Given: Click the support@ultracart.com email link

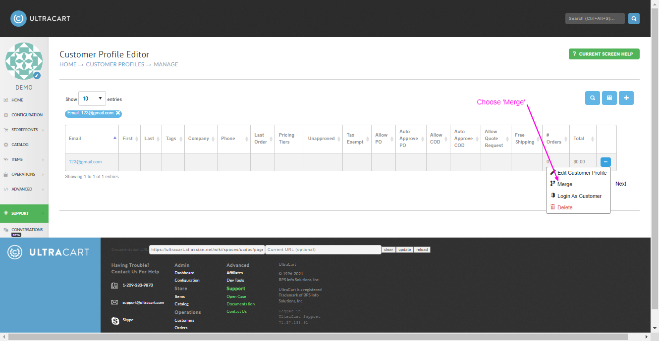Looking at the screenshot, I should [x=143, y=302].
